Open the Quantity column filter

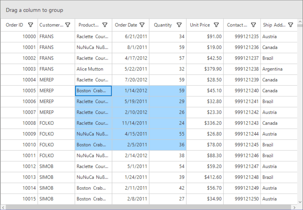tap(179, 25)
